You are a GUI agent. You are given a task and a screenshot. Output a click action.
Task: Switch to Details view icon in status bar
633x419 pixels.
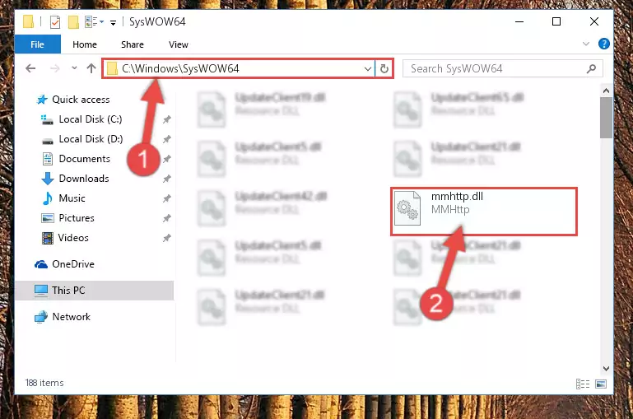pyautogui.click(x=583, y=384)
